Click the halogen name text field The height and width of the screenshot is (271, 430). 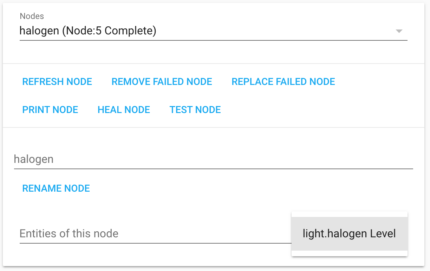click(141, 159)
